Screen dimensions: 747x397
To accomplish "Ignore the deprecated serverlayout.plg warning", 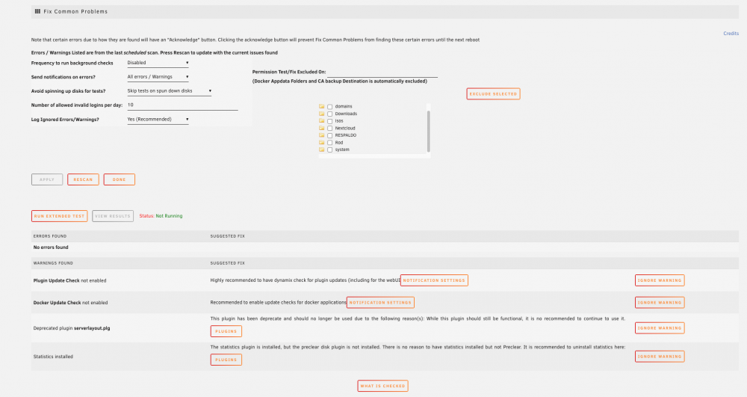I will point(660,328).
